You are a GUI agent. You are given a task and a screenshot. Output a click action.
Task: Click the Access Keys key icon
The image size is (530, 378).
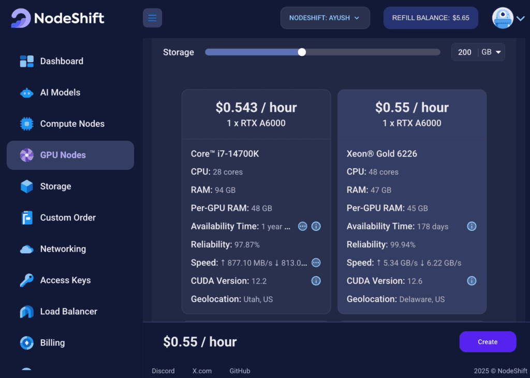27,280
